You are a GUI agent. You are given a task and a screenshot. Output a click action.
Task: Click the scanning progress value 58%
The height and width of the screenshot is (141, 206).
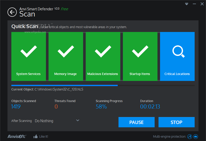(x=101, y=106)
